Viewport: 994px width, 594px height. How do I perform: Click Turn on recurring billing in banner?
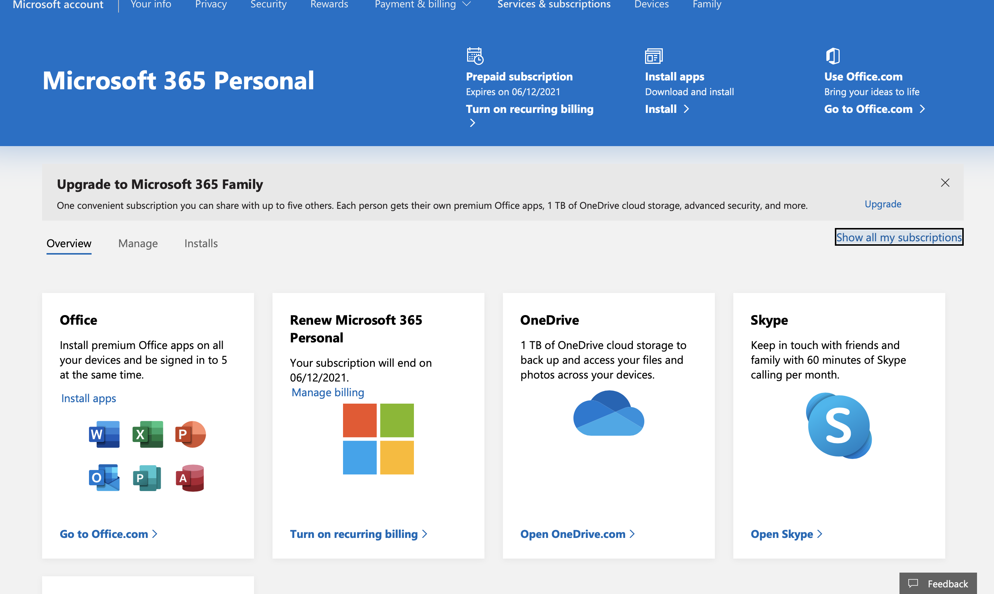coord(529,109)
